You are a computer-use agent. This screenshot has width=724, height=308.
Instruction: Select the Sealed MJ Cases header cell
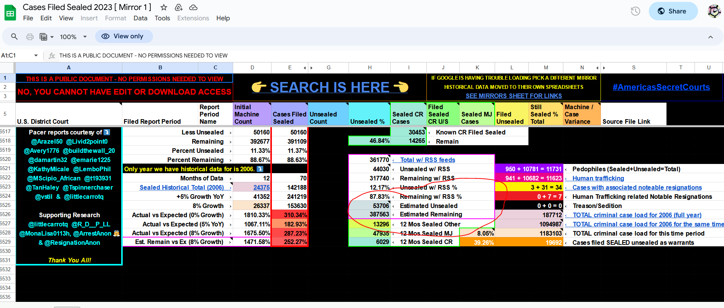(x=477, y=114)
